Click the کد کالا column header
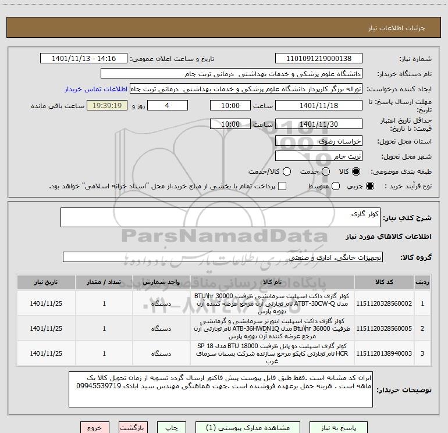 pos(384,282)
